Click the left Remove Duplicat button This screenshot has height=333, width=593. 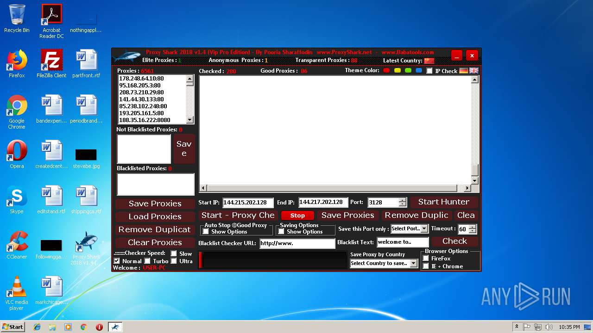[x=155, y=229]
